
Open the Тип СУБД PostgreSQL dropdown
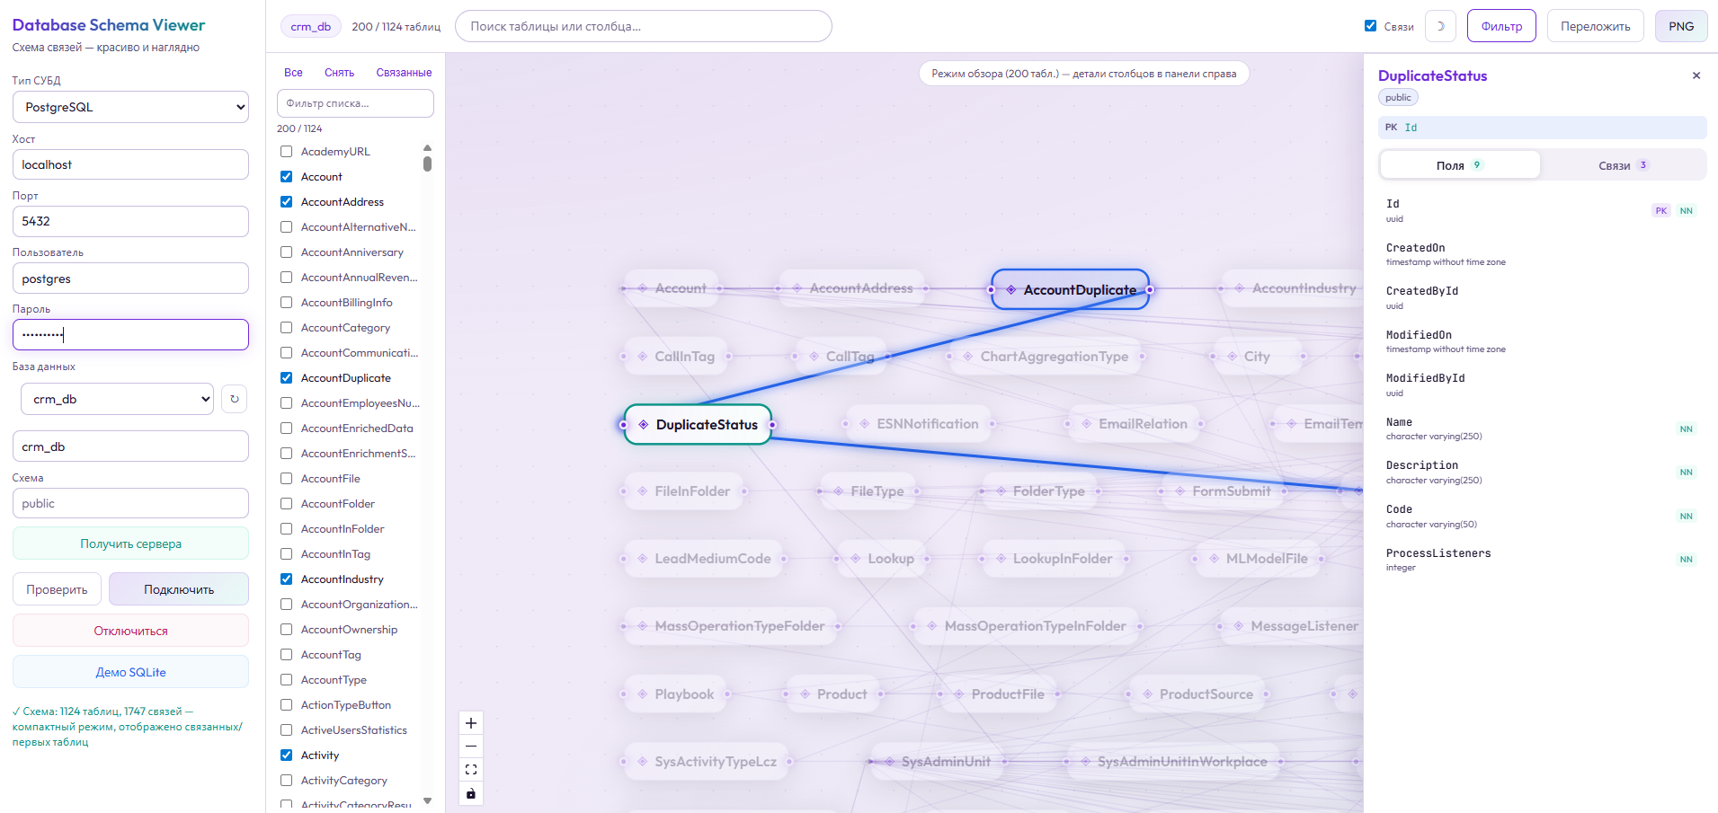(130, 107)
